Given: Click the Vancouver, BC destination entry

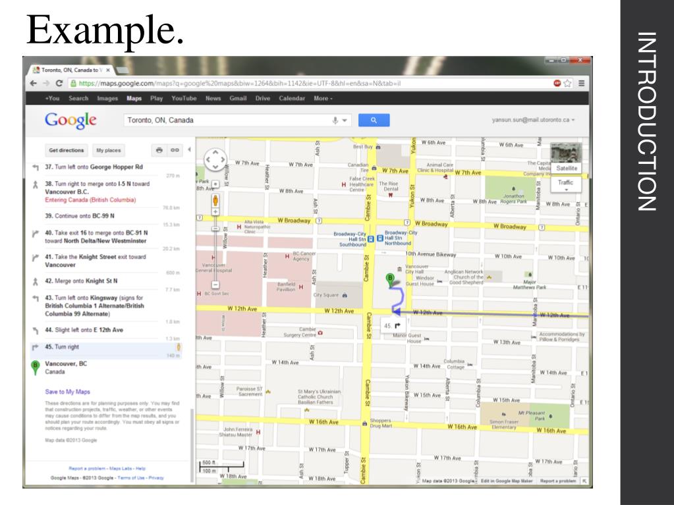Looking at the screenshot, I should tap(66, 367).
